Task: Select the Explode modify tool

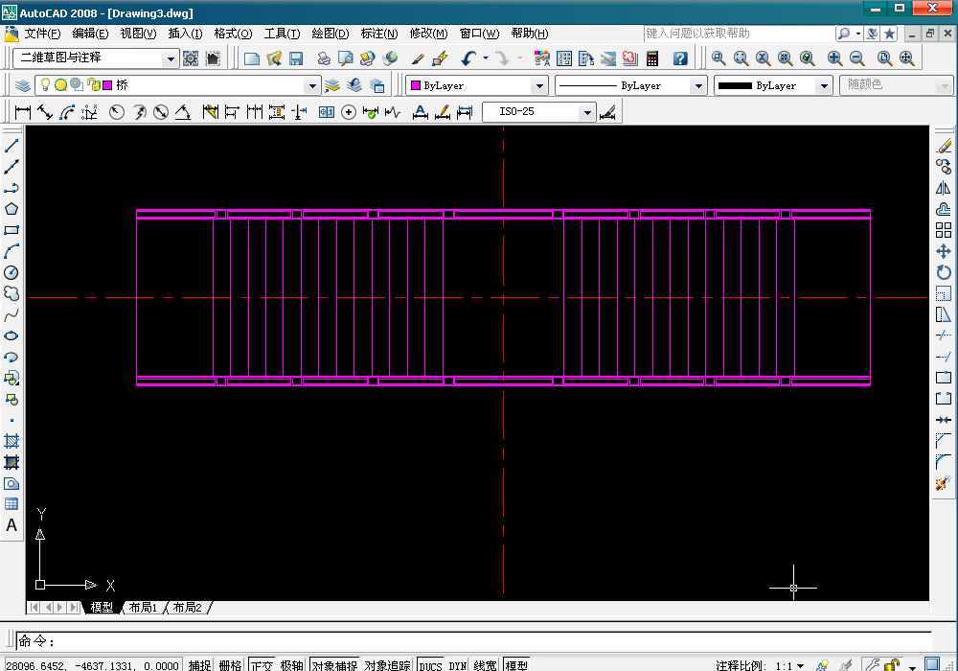Action: click(944, 483)
